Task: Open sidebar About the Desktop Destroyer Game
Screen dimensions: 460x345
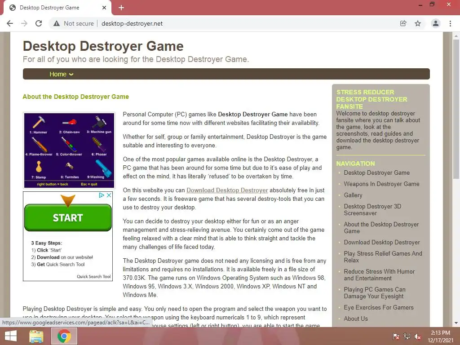Action: [x=381, y=228]
